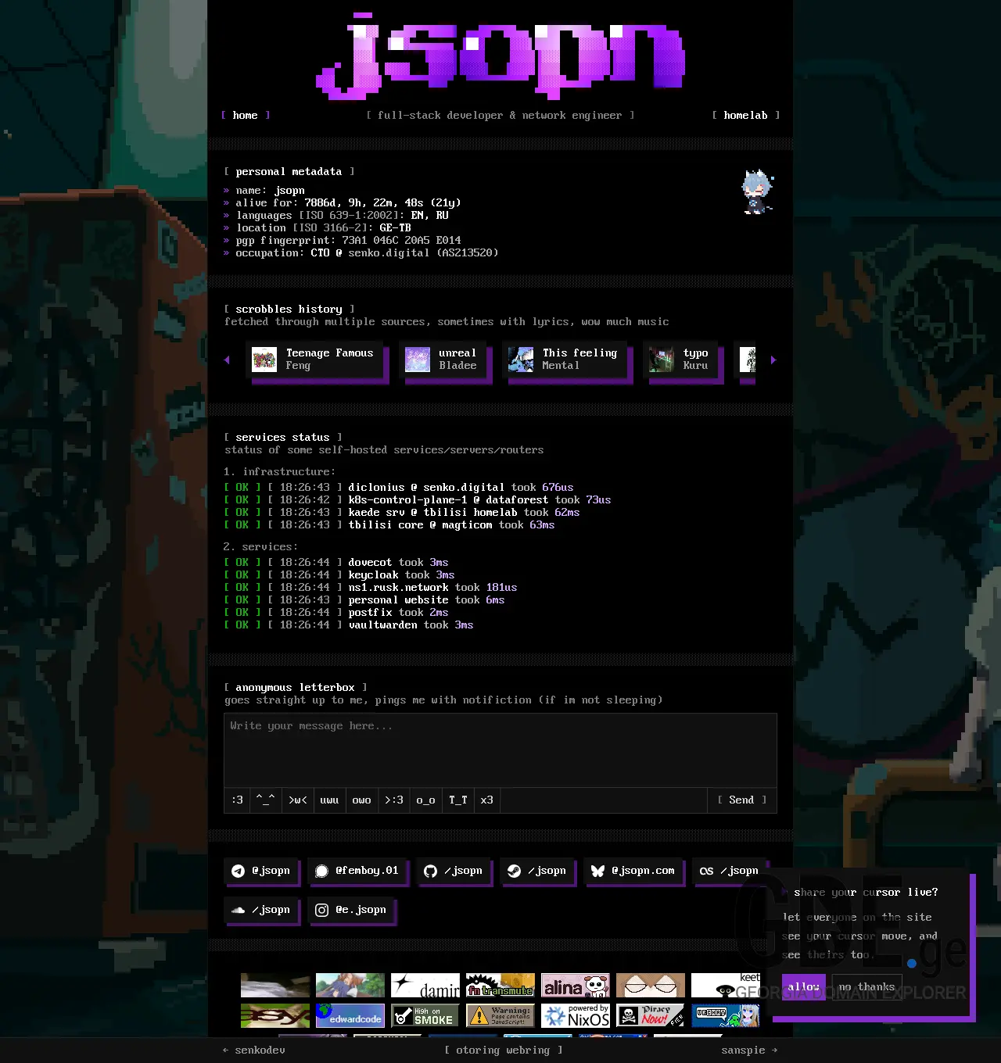Select the keycloak status row
This screenshot has height=1063, width=1001.
click(339, 574)
